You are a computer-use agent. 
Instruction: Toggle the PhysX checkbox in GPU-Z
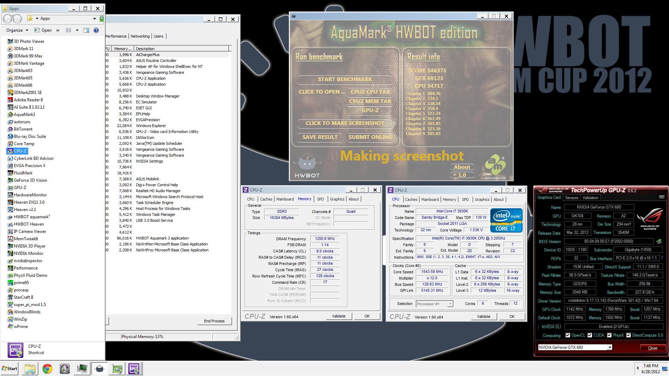point(609,336)
